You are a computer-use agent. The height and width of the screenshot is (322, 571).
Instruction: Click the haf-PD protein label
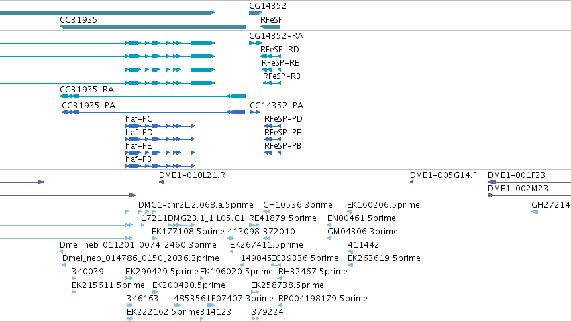(x=139, y=133)
